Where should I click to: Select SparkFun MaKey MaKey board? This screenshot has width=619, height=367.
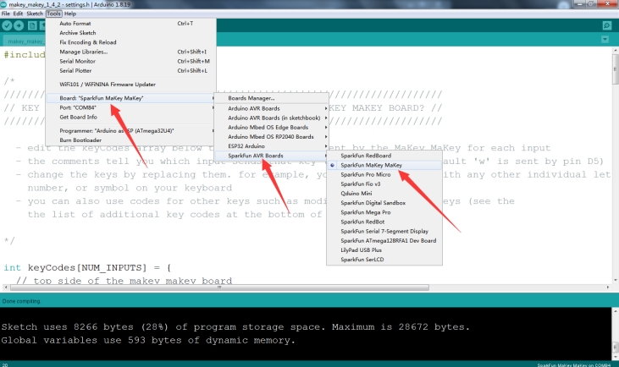coord(384,165)
